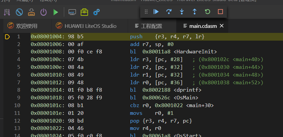
Task: Click the red Stop debug button
Action: pyautogui.click(x=220, y=12)
